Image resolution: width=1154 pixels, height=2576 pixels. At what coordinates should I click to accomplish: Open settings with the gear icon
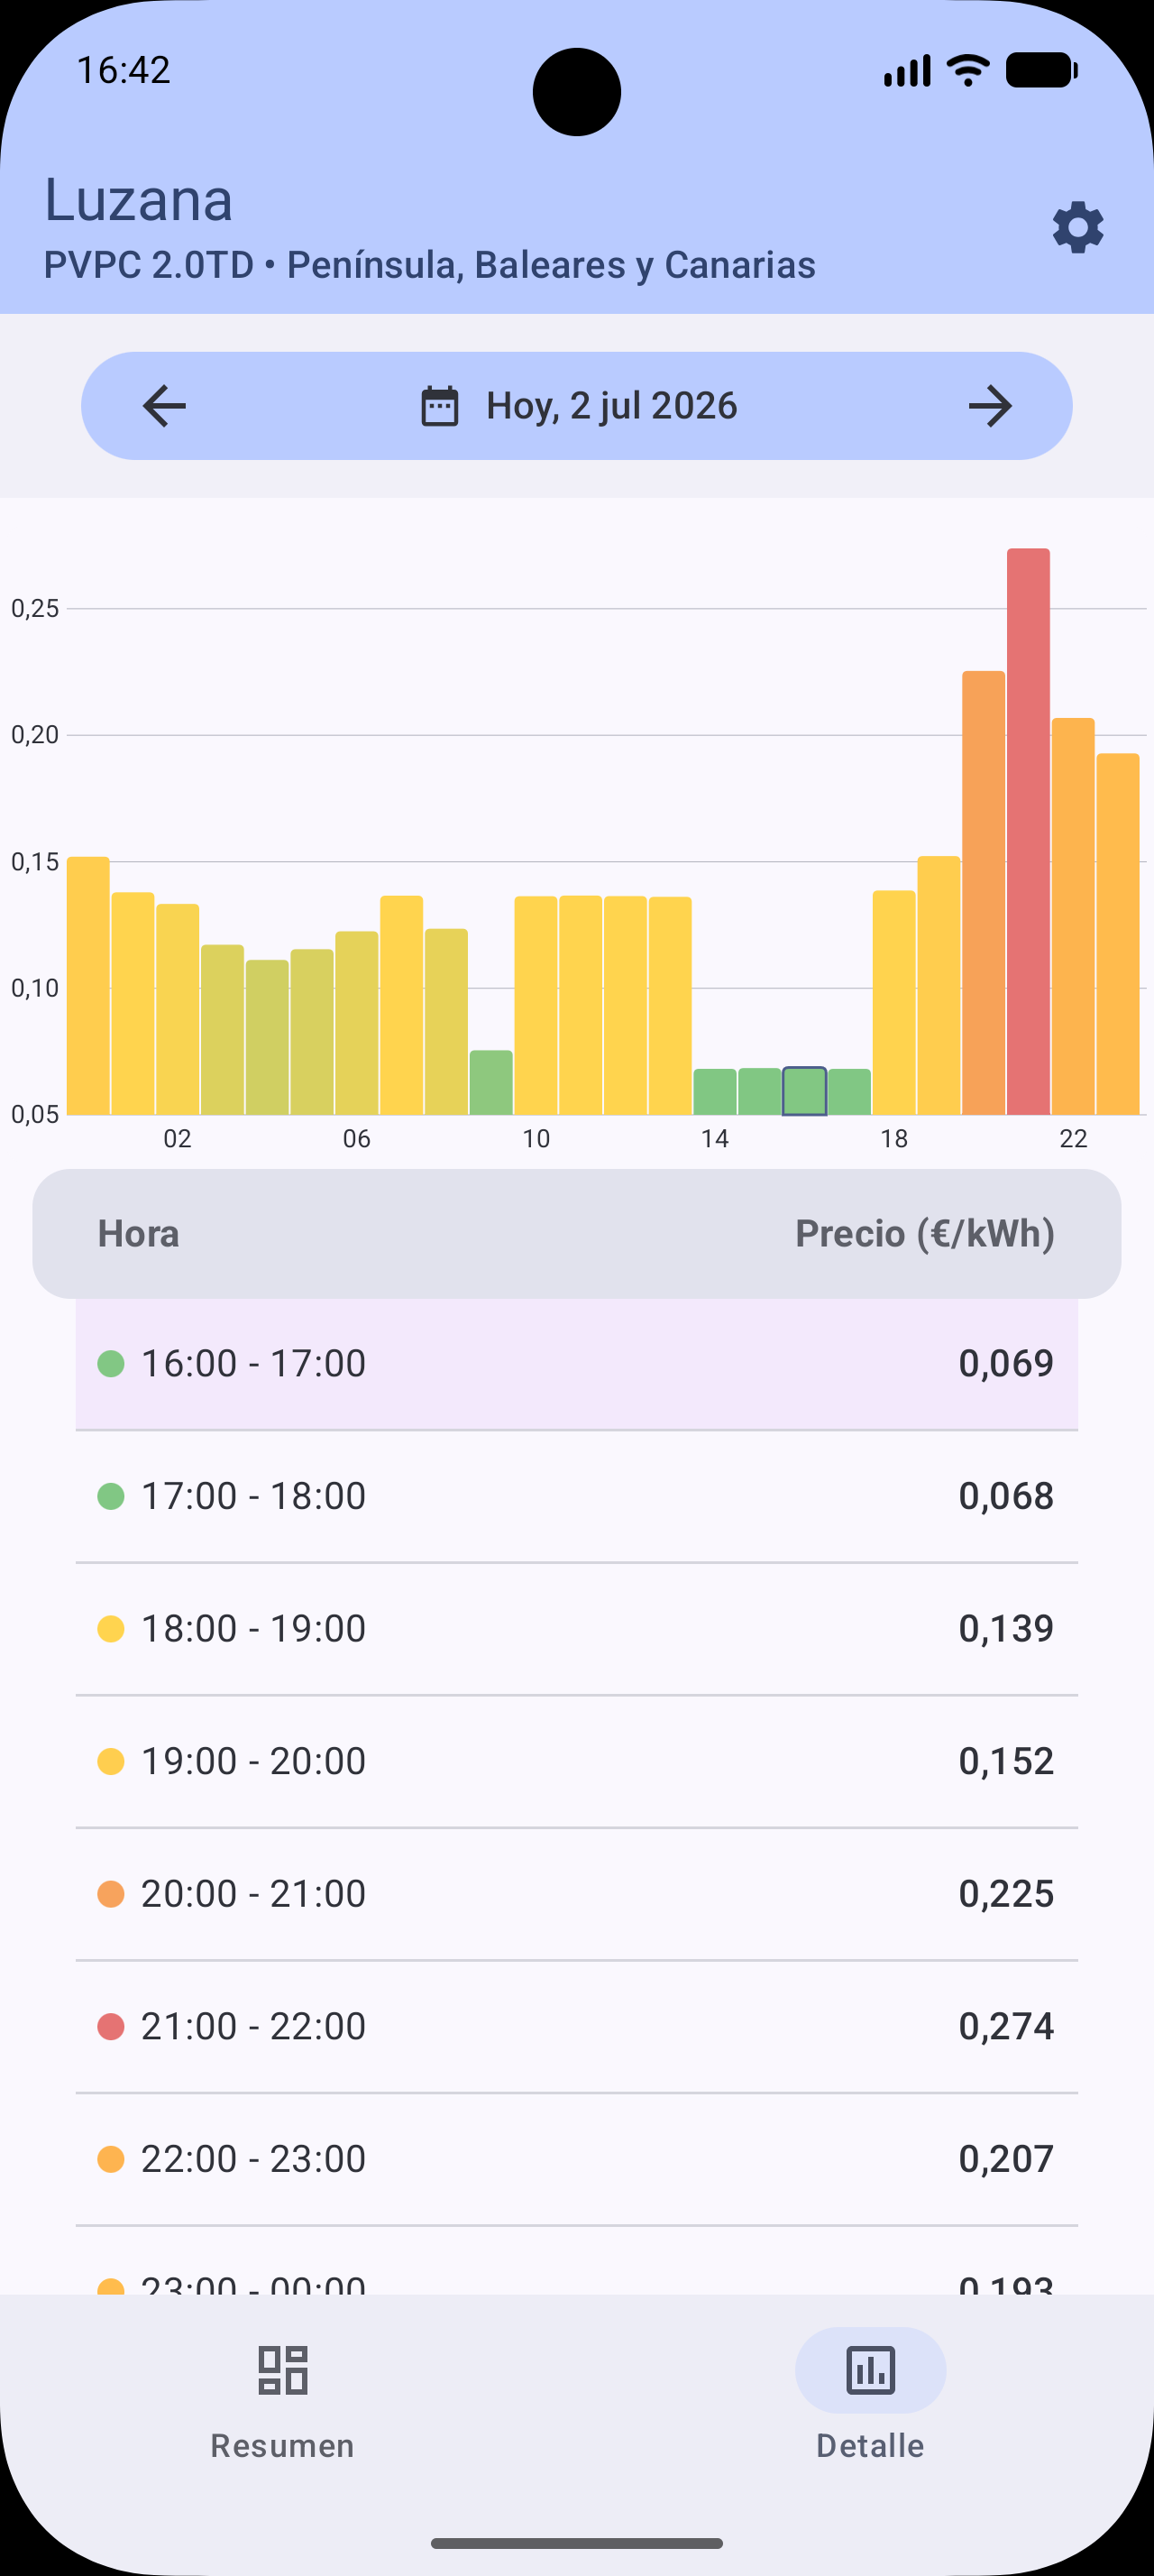tap(1078, 228)
